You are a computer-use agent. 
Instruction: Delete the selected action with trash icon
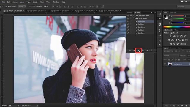click(x=151, y=50)
